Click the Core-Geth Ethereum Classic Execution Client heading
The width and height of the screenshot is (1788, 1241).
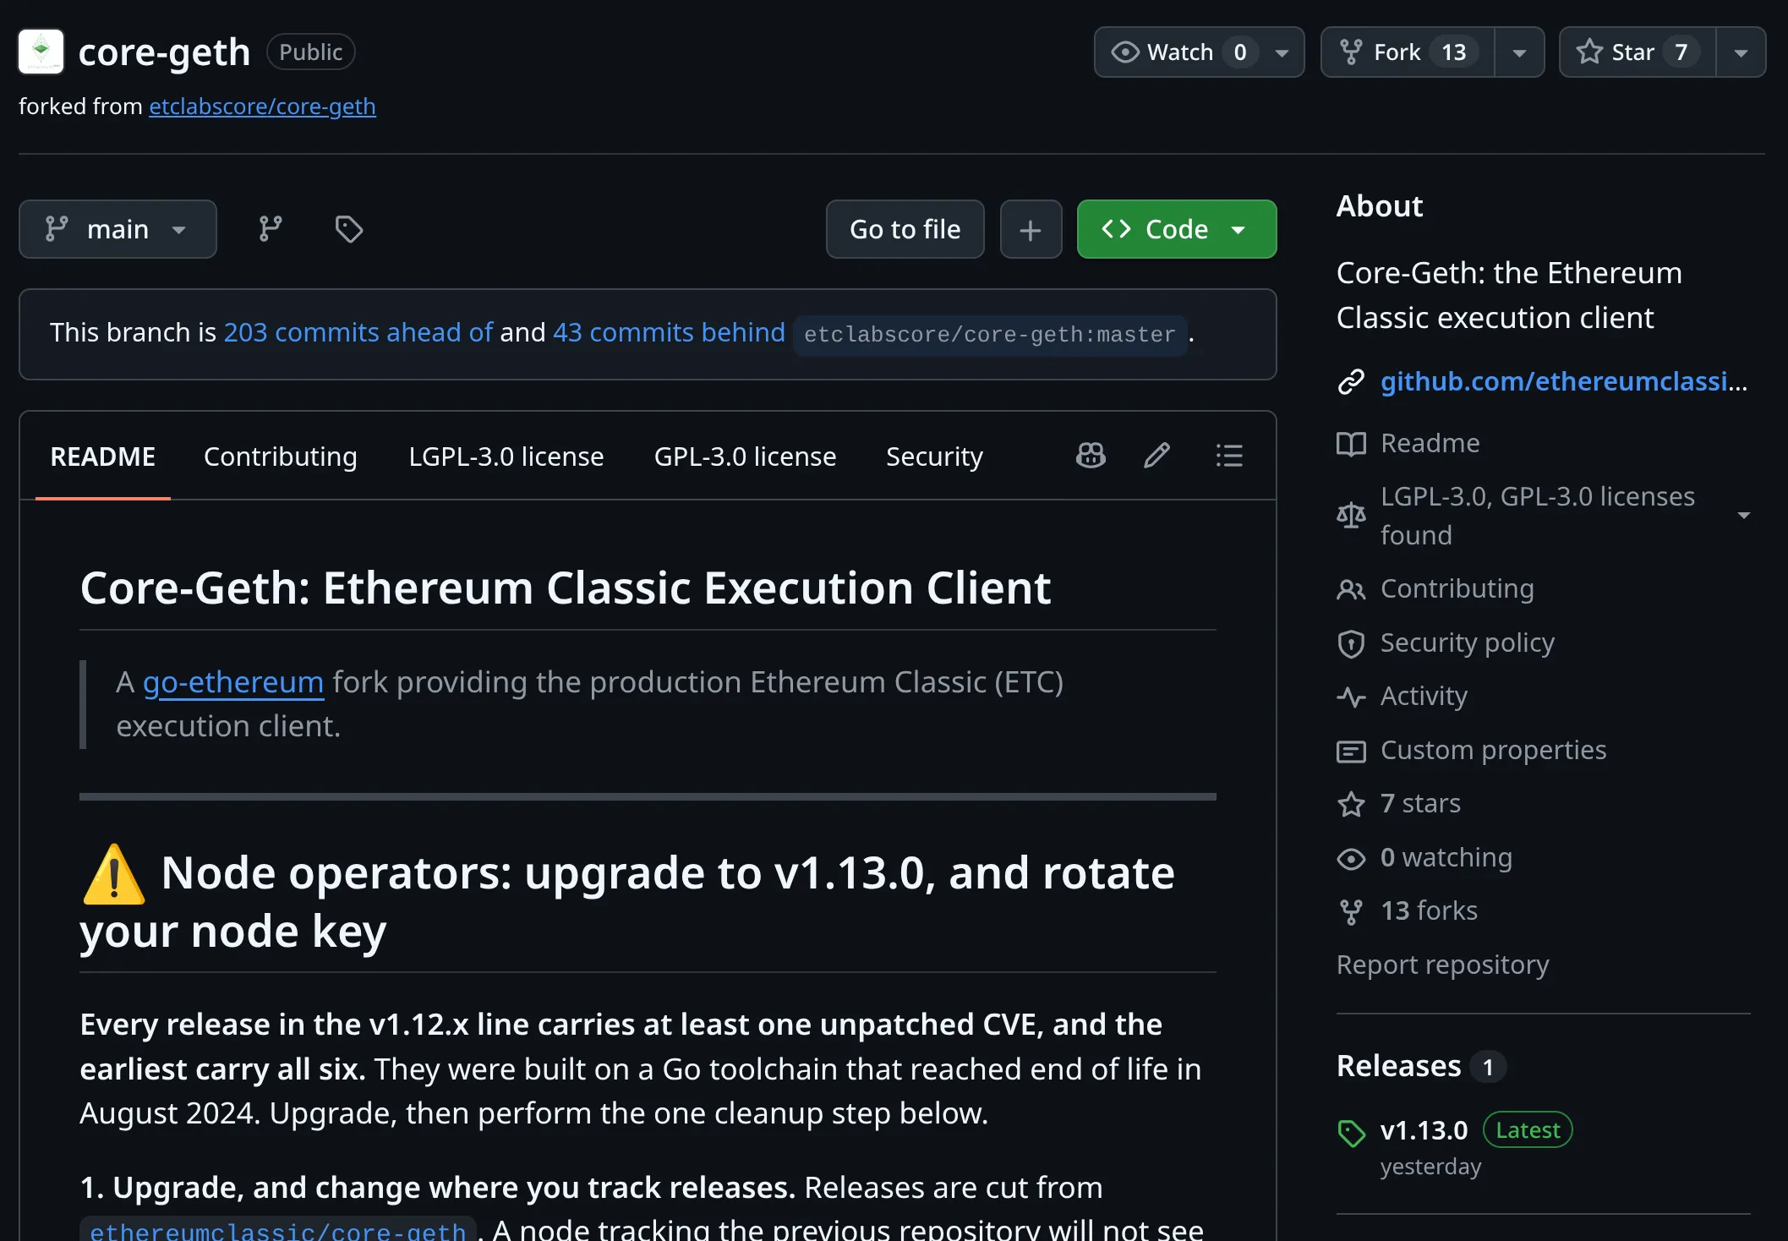pos(566,588)
